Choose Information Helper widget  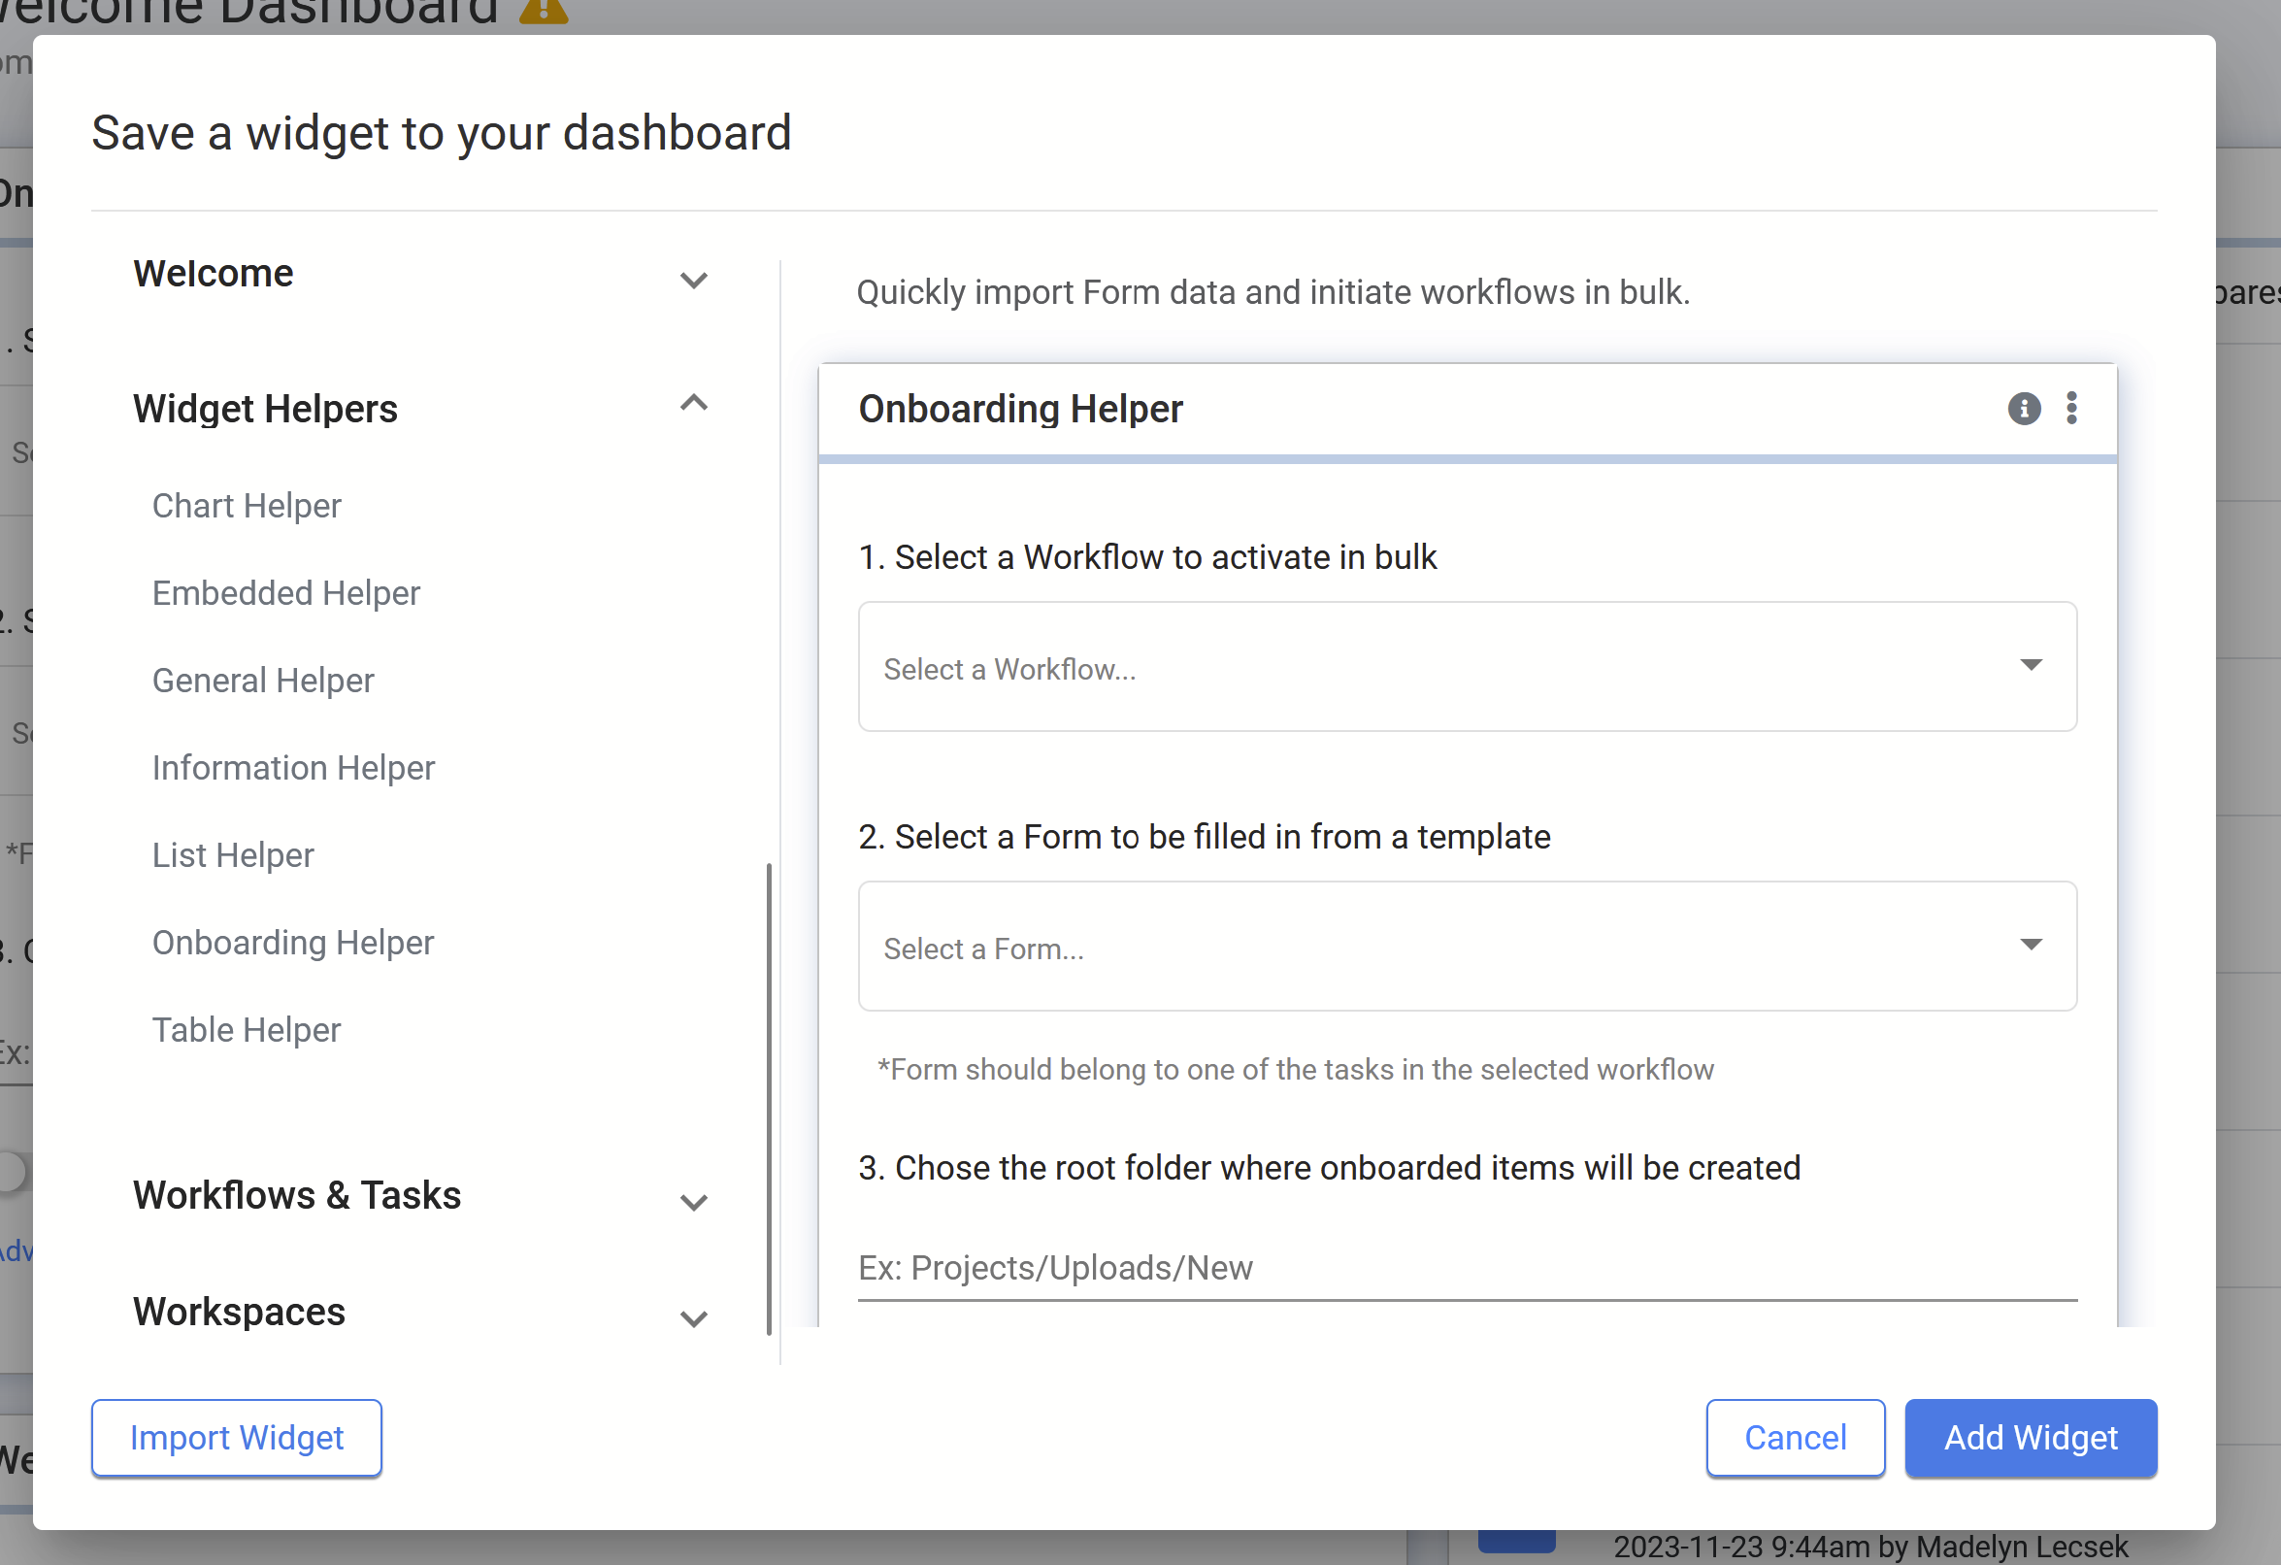(292, 768)
